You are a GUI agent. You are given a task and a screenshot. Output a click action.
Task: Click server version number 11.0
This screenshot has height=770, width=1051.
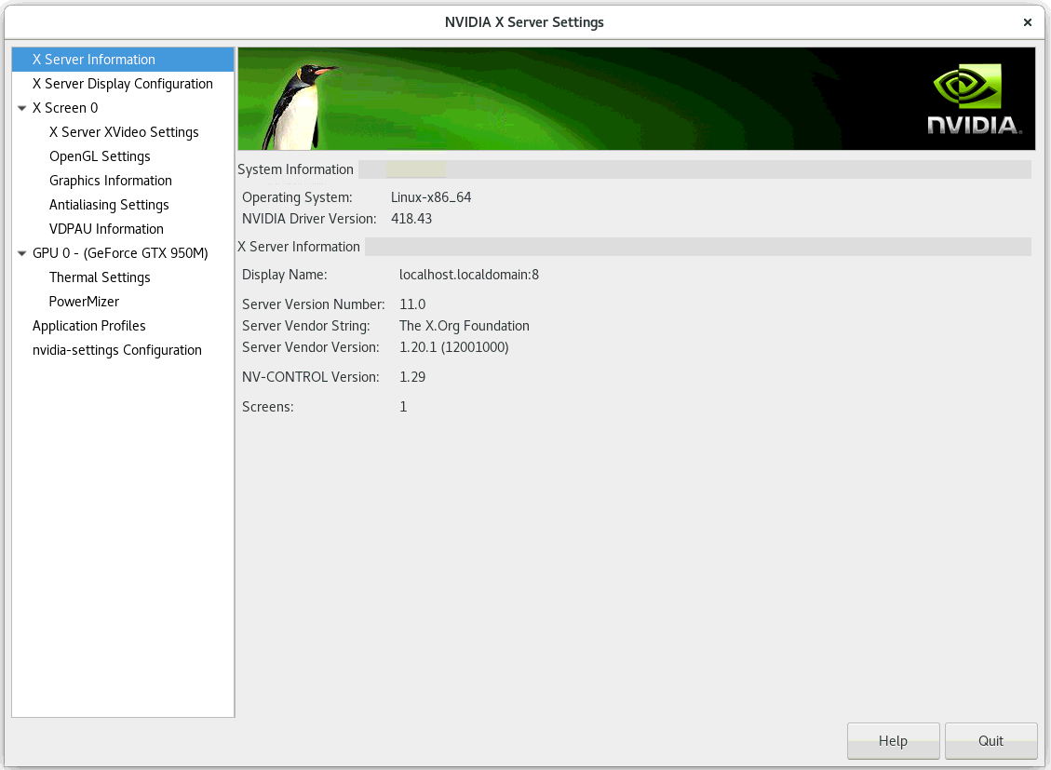pyautogui.click(x=412, y=304)
